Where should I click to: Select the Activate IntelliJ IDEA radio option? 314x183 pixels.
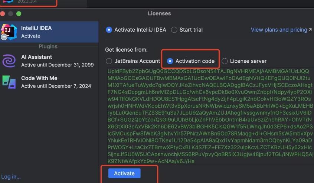click(109, 30)
